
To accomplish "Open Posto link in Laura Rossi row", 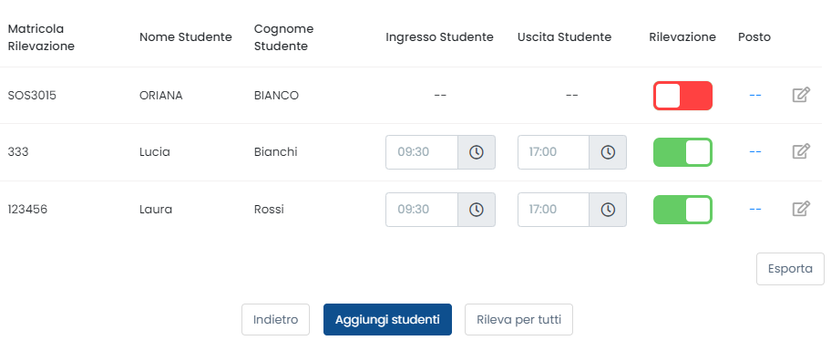I will (755, 210).
